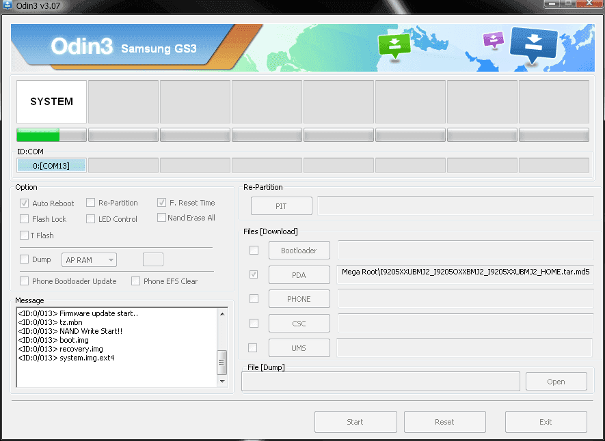Click the green download bubble in banner

[x=394, y=45]
